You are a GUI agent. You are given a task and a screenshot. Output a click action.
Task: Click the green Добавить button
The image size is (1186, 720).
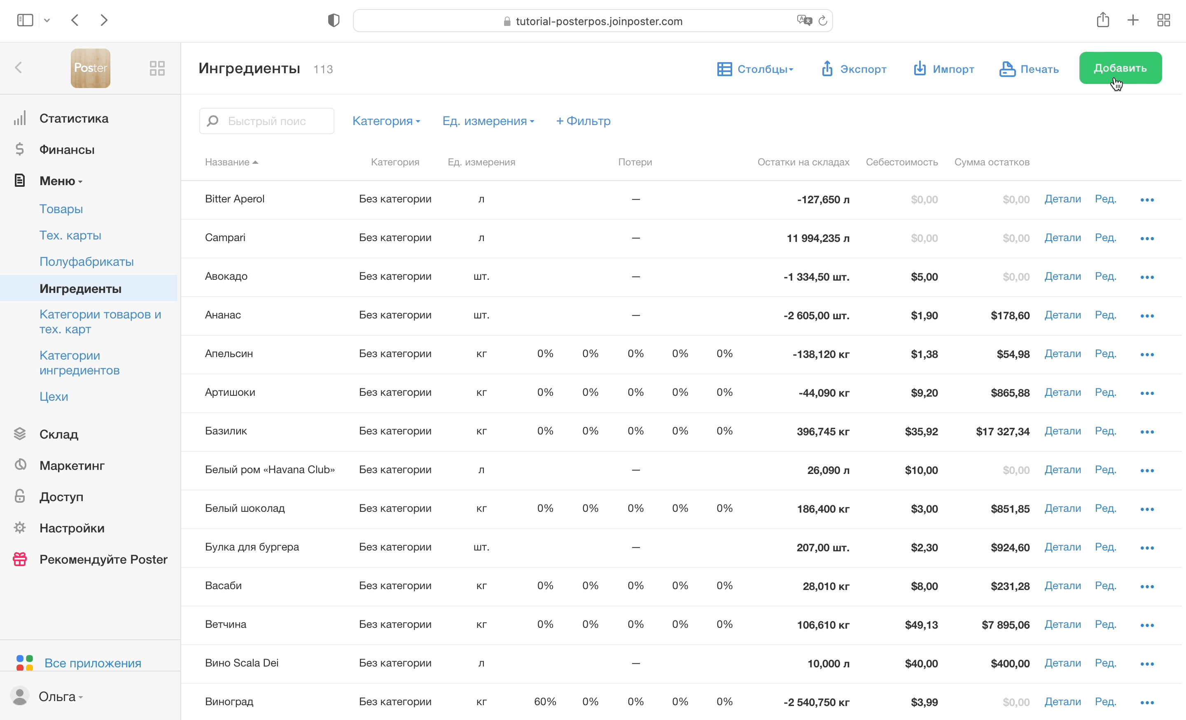coord(1120,68)
